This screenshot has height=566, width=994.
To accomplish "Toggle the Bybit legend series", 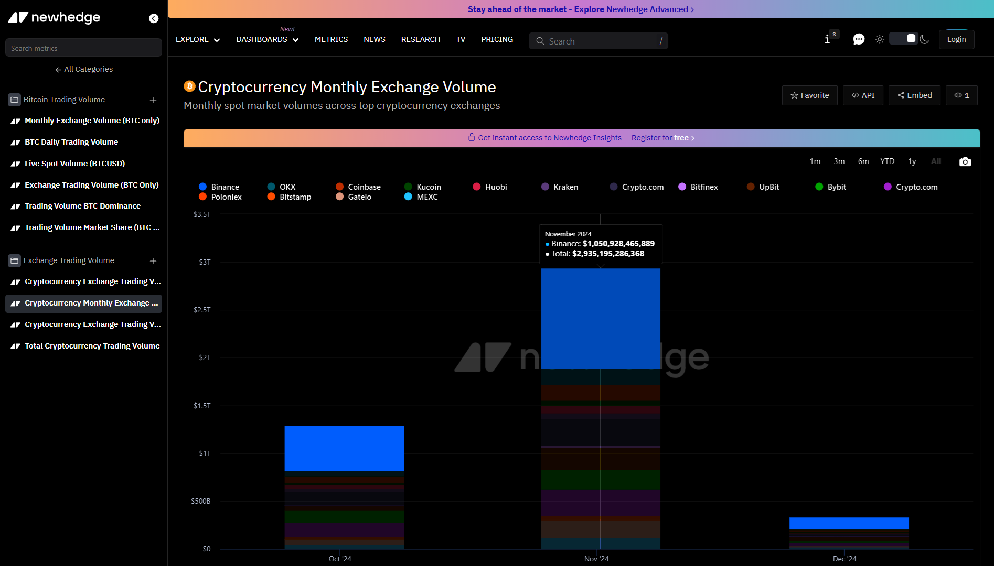I will [831, 187].
